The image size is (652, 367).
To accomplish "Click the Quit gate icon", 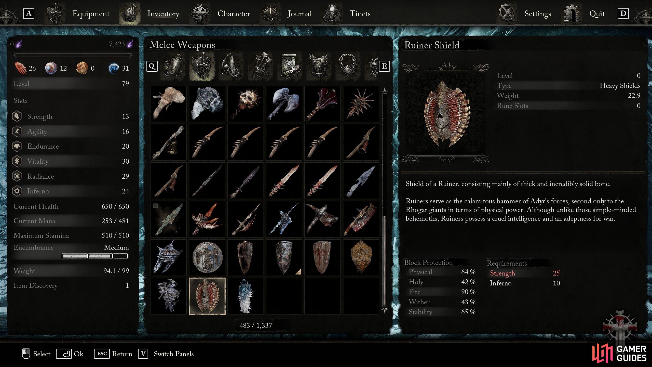I will tap(571, 13).
